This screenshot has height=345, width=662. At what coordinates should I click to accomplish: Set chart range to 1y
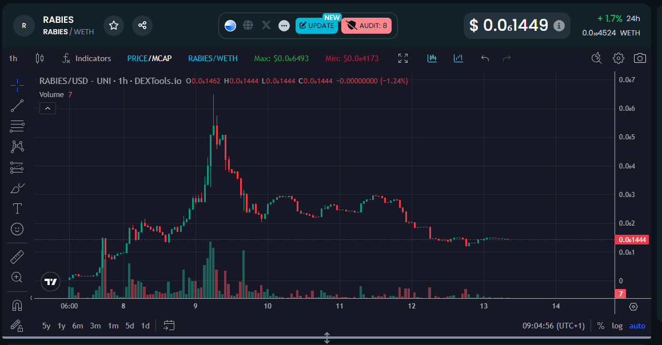pos(62,326)
